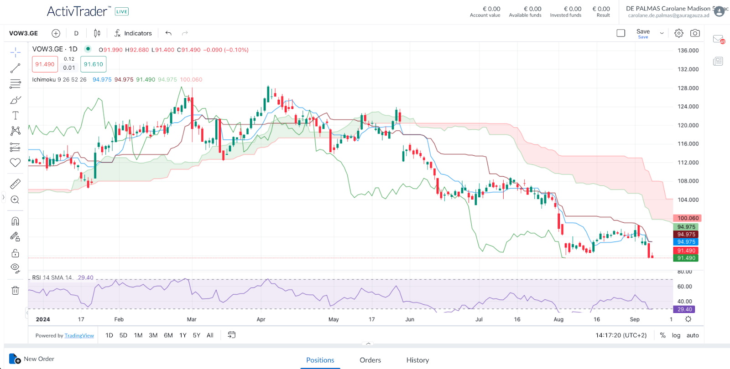The image size is (730, 369).
Task: Open chart settings gear icon
Action: (679, 33)
